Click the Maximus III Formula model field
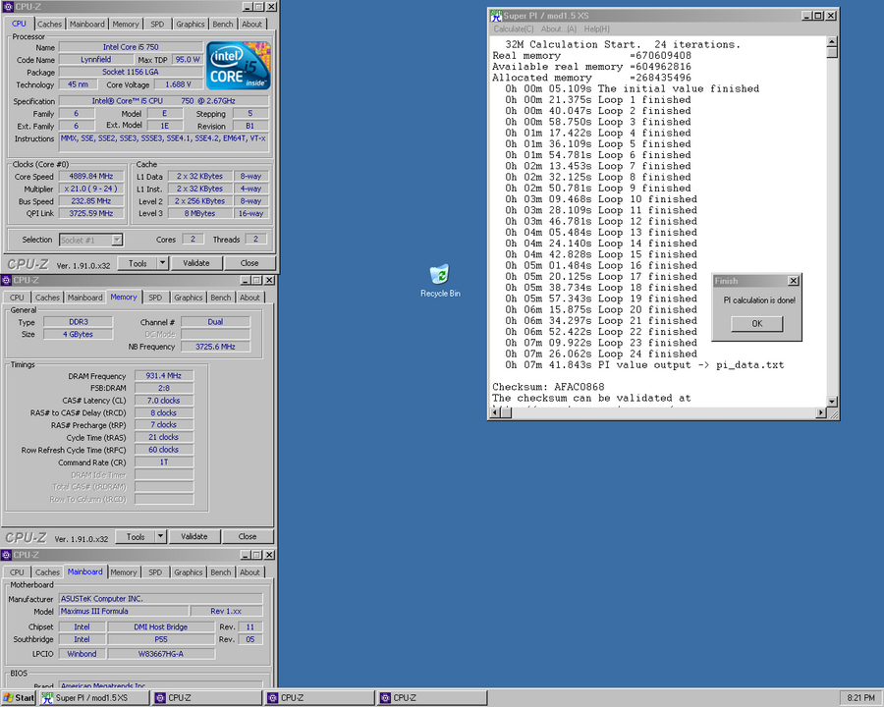This screenshot has height=707, width=884. (124, 611)
